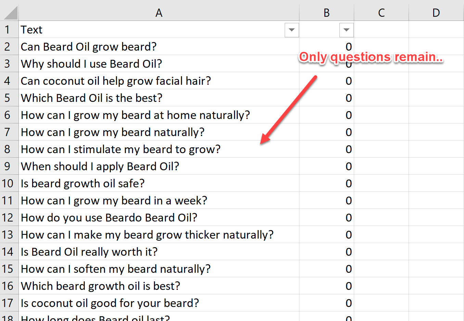Open the filter dropdown in cell B1
This screenshot has width=464, height=321.
click(346, 30)
